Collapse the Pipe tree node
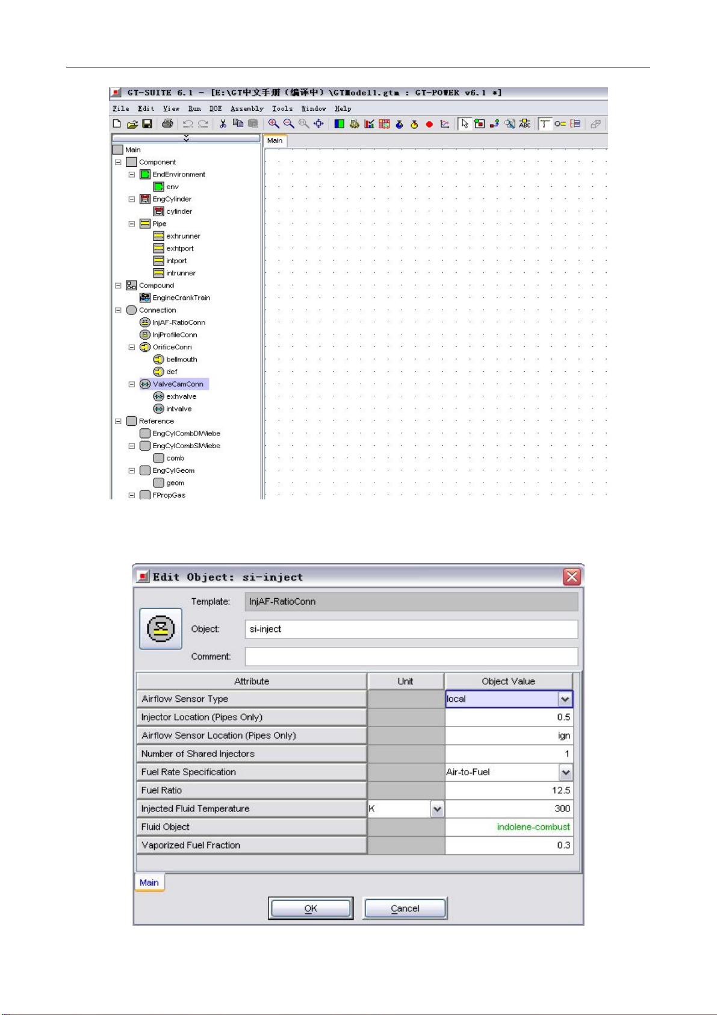 (x=132, y=224)
